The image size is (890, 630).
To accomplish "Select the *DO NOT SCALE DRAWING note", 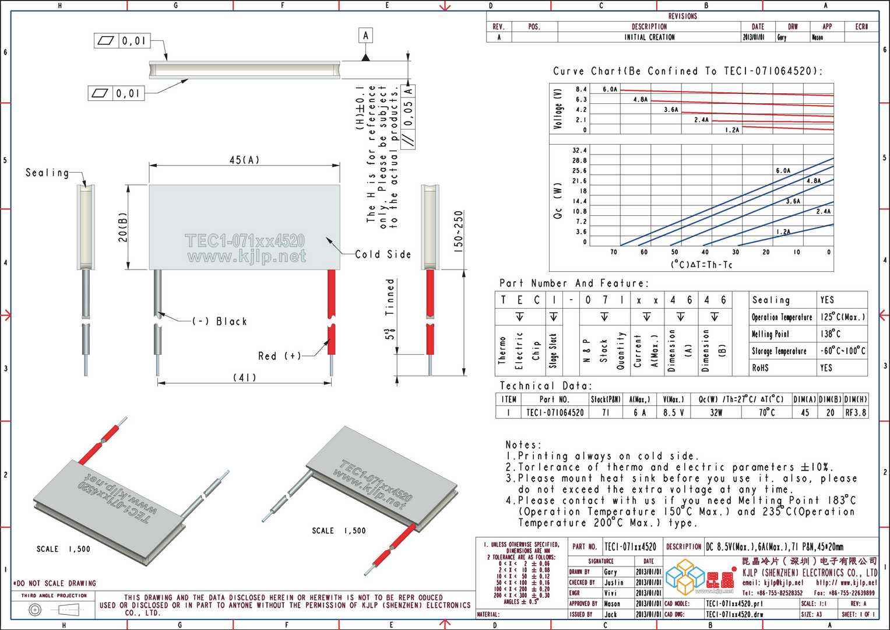I will point(54,583).
